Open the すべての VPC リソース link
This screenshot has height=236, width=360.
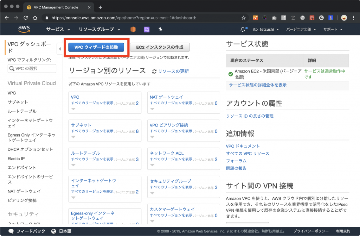[x=247, y=154]
